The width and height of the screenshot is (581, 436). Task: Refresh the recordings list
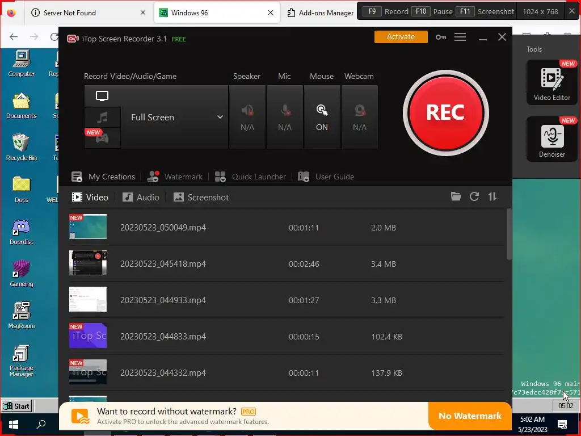(474, 196)
